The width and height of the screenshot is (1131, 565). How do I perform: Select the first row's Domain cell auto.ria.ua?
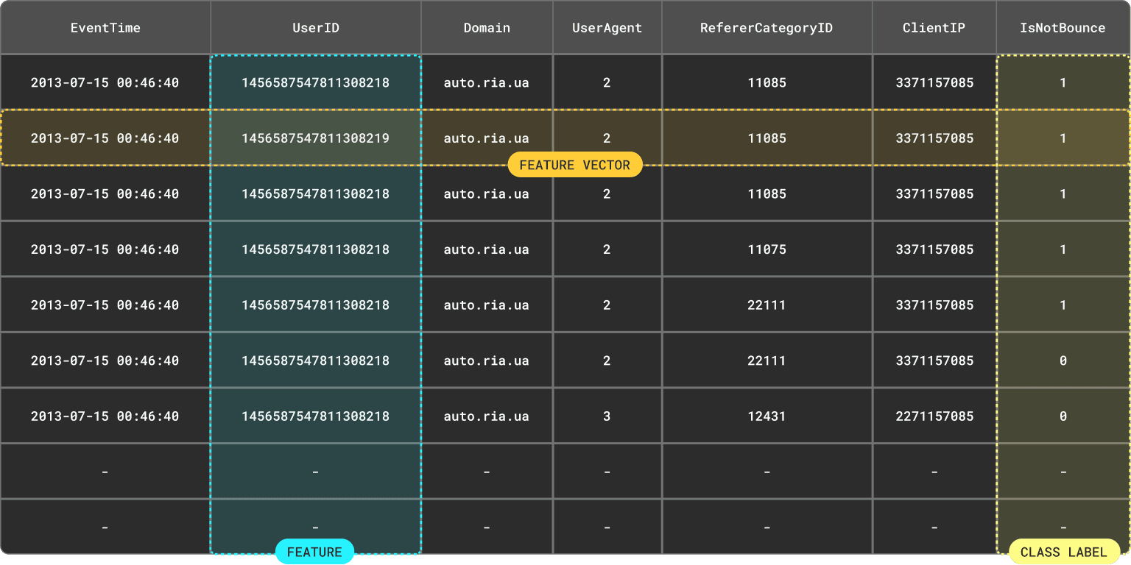click(487, 82)
